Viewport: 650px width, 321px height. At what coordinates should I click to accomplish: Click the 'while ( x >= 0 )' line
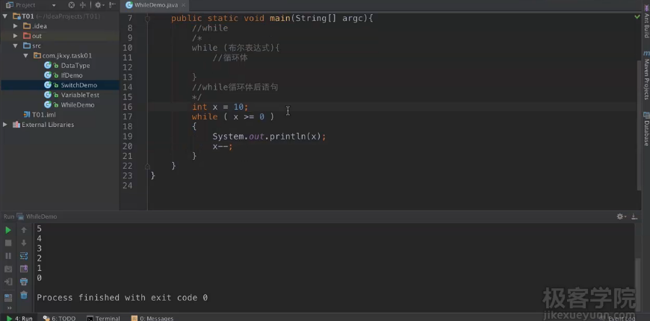pos(233,116)
